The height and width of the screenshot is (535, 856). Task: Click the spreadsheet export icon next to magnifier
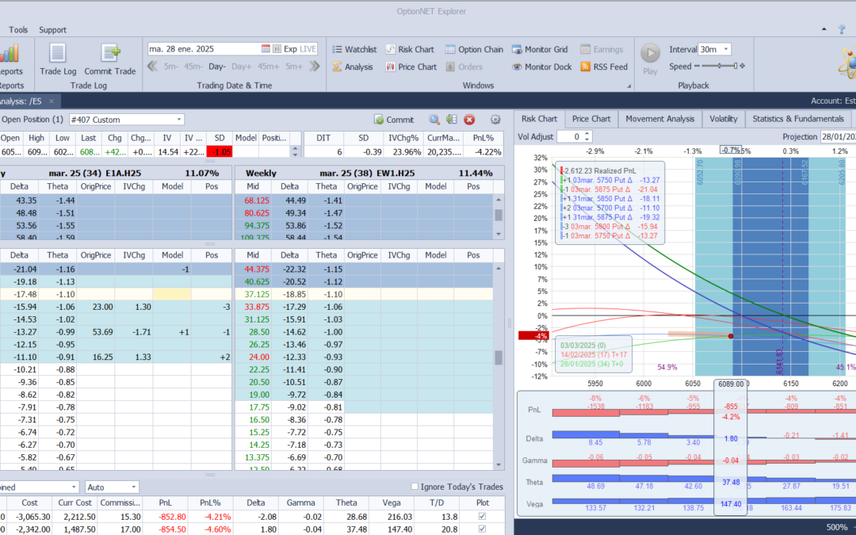(x=452, y=120)
